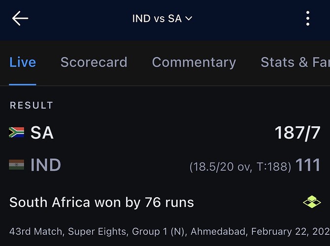
Task: Tap the back arrow
Action: coord(20,19)
